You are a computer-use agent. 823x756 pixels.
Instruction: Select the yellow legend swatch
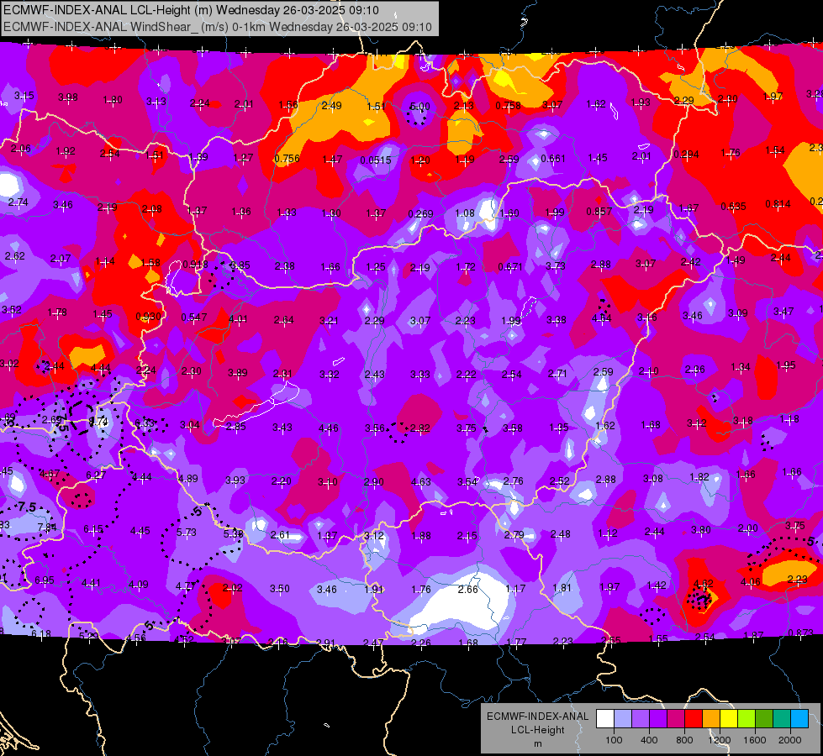(729, 718)
